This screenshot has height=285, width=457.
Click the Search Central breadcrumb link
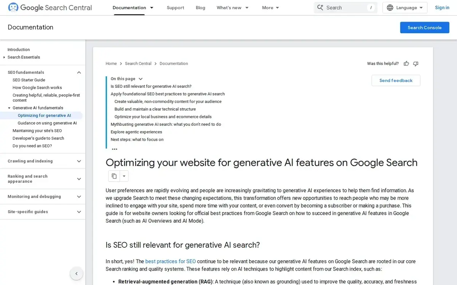(138, 63)
